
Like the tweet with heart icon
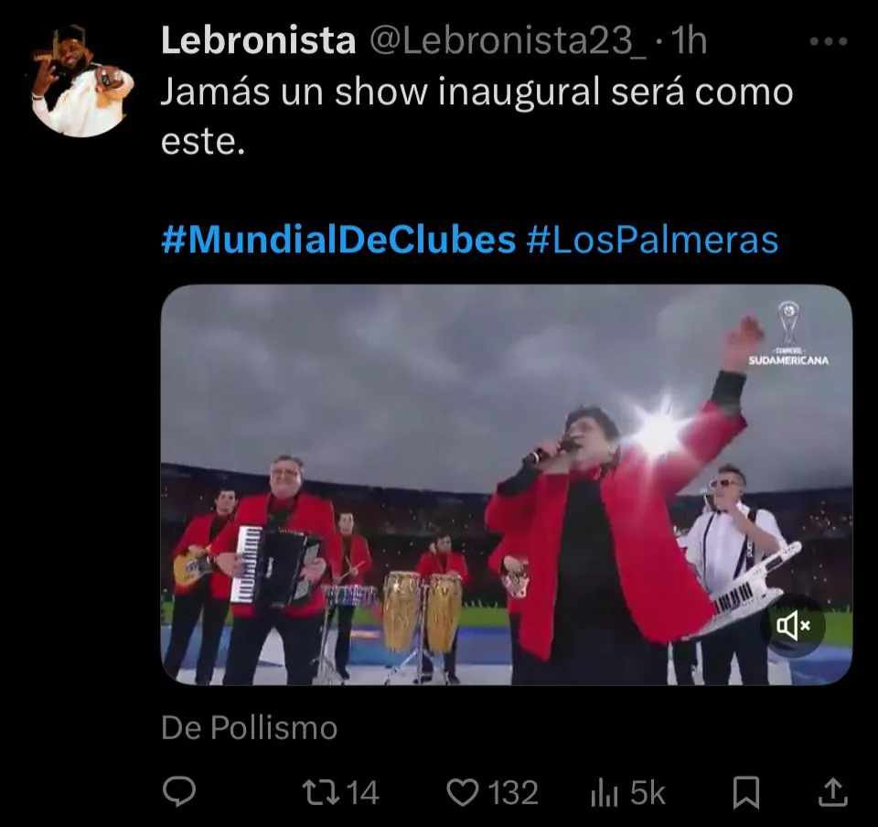[x=463, y=793]
